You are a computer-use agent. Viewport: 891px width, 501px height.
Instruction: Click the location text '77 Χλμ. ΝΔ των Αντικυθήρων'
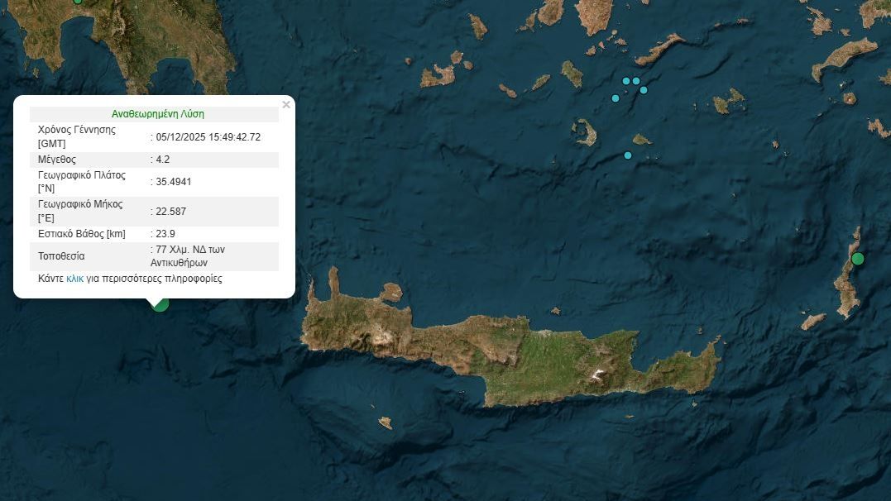coord(189,255)
